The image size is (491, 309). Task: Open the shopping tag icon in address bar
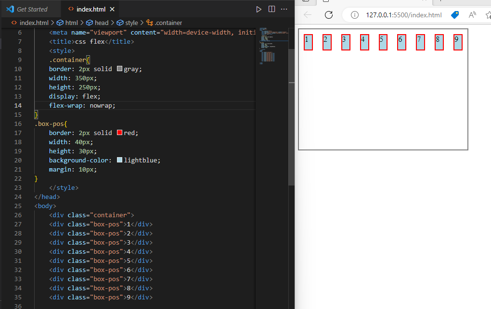(455, 15)
